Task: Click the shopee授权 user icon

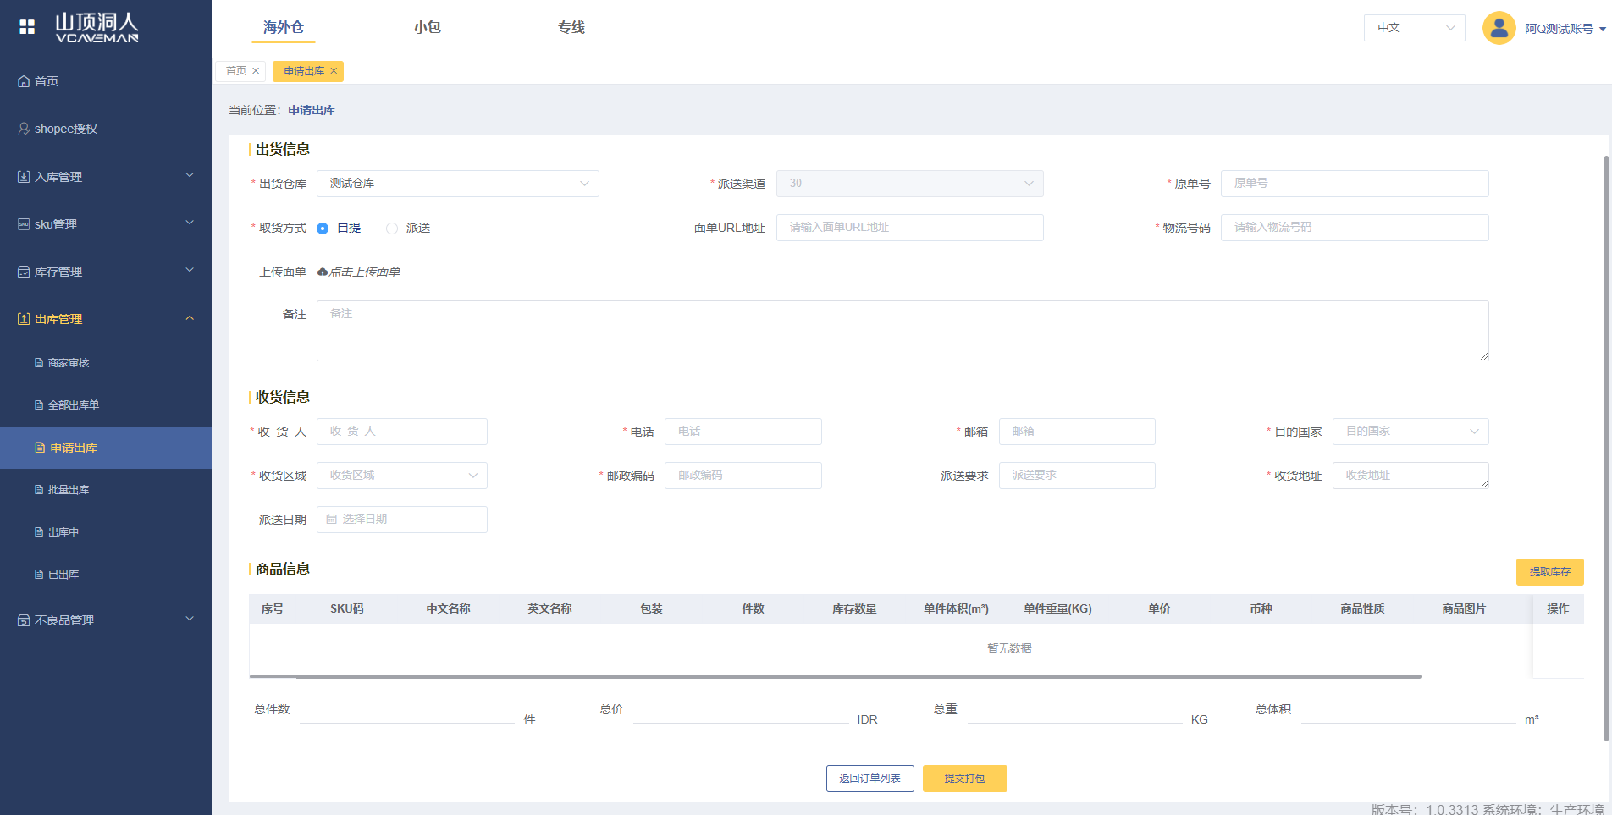Action: pyautogui.click(x=24, y=129)
